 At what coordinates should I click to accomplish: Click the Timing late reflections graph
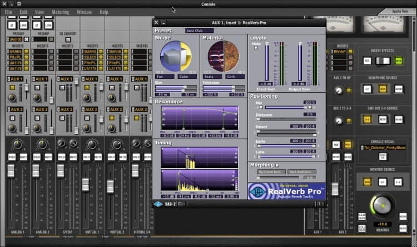click(x=200, y=180)
